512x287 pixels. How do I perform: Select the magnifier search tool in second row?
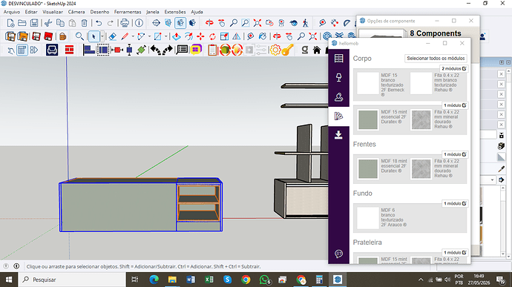[x=79, y=36]
